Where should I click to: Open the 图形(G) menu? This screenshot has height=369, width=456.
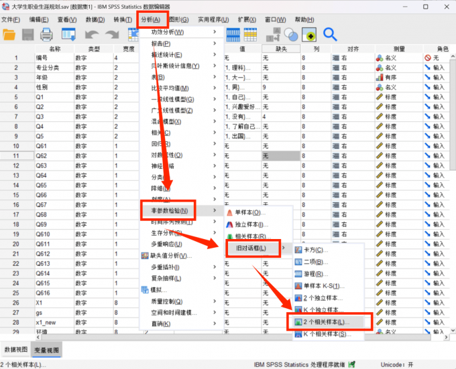179,19
